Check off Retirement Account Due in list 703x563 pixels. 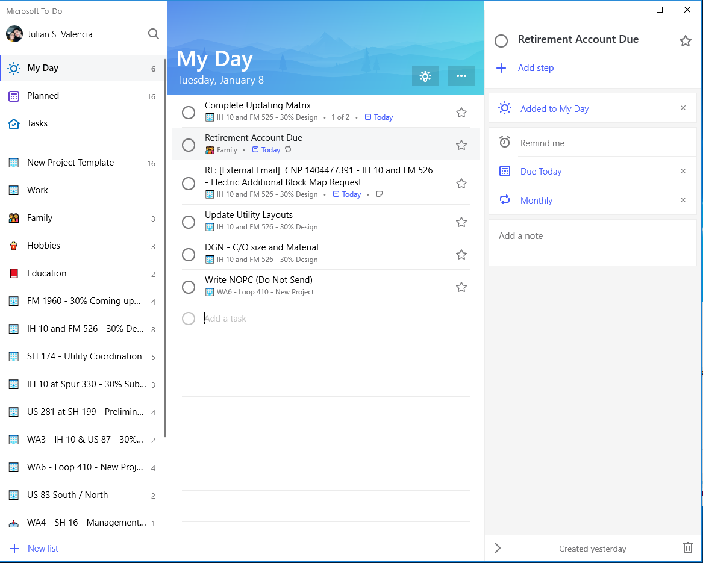pyautogui.click(x=189, y=145)
